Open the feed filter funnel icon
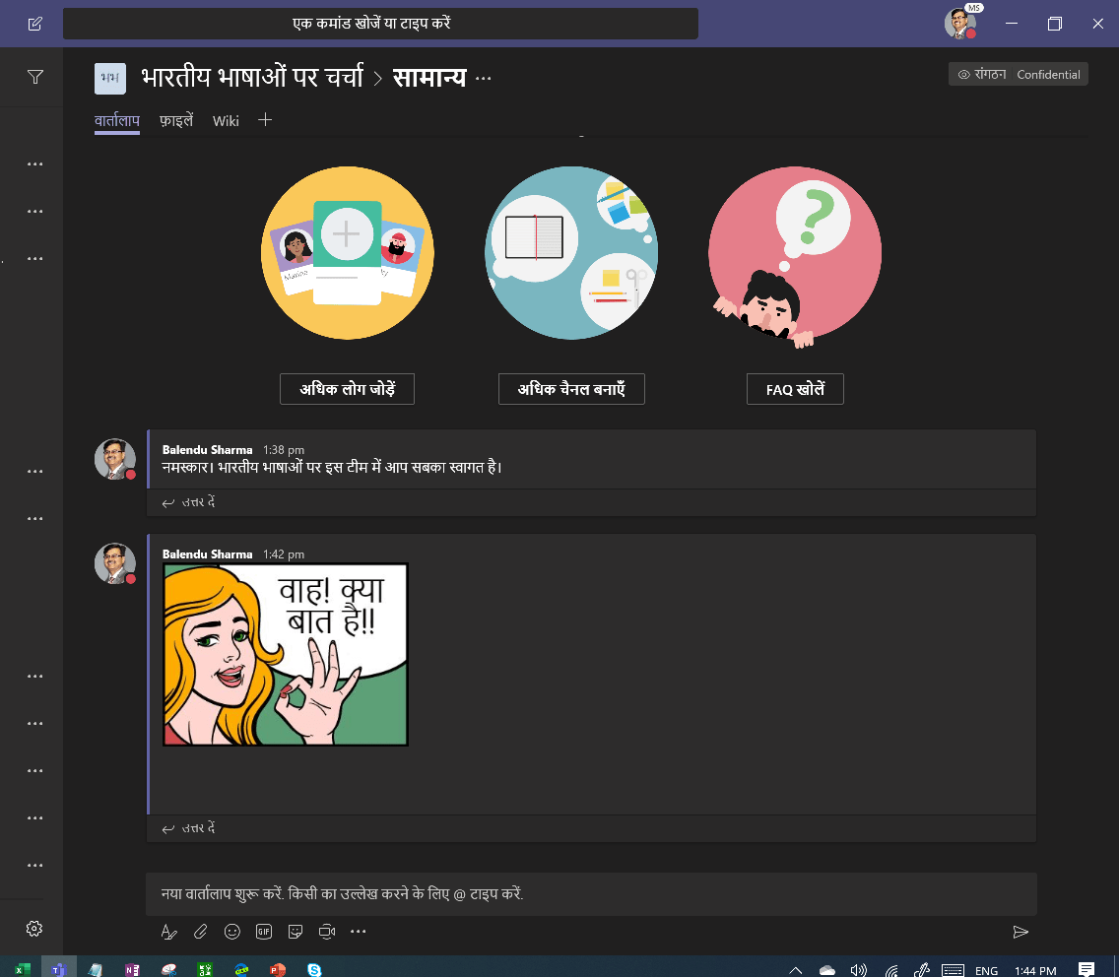Screen dimensions: 1119x977 [35, 77]
